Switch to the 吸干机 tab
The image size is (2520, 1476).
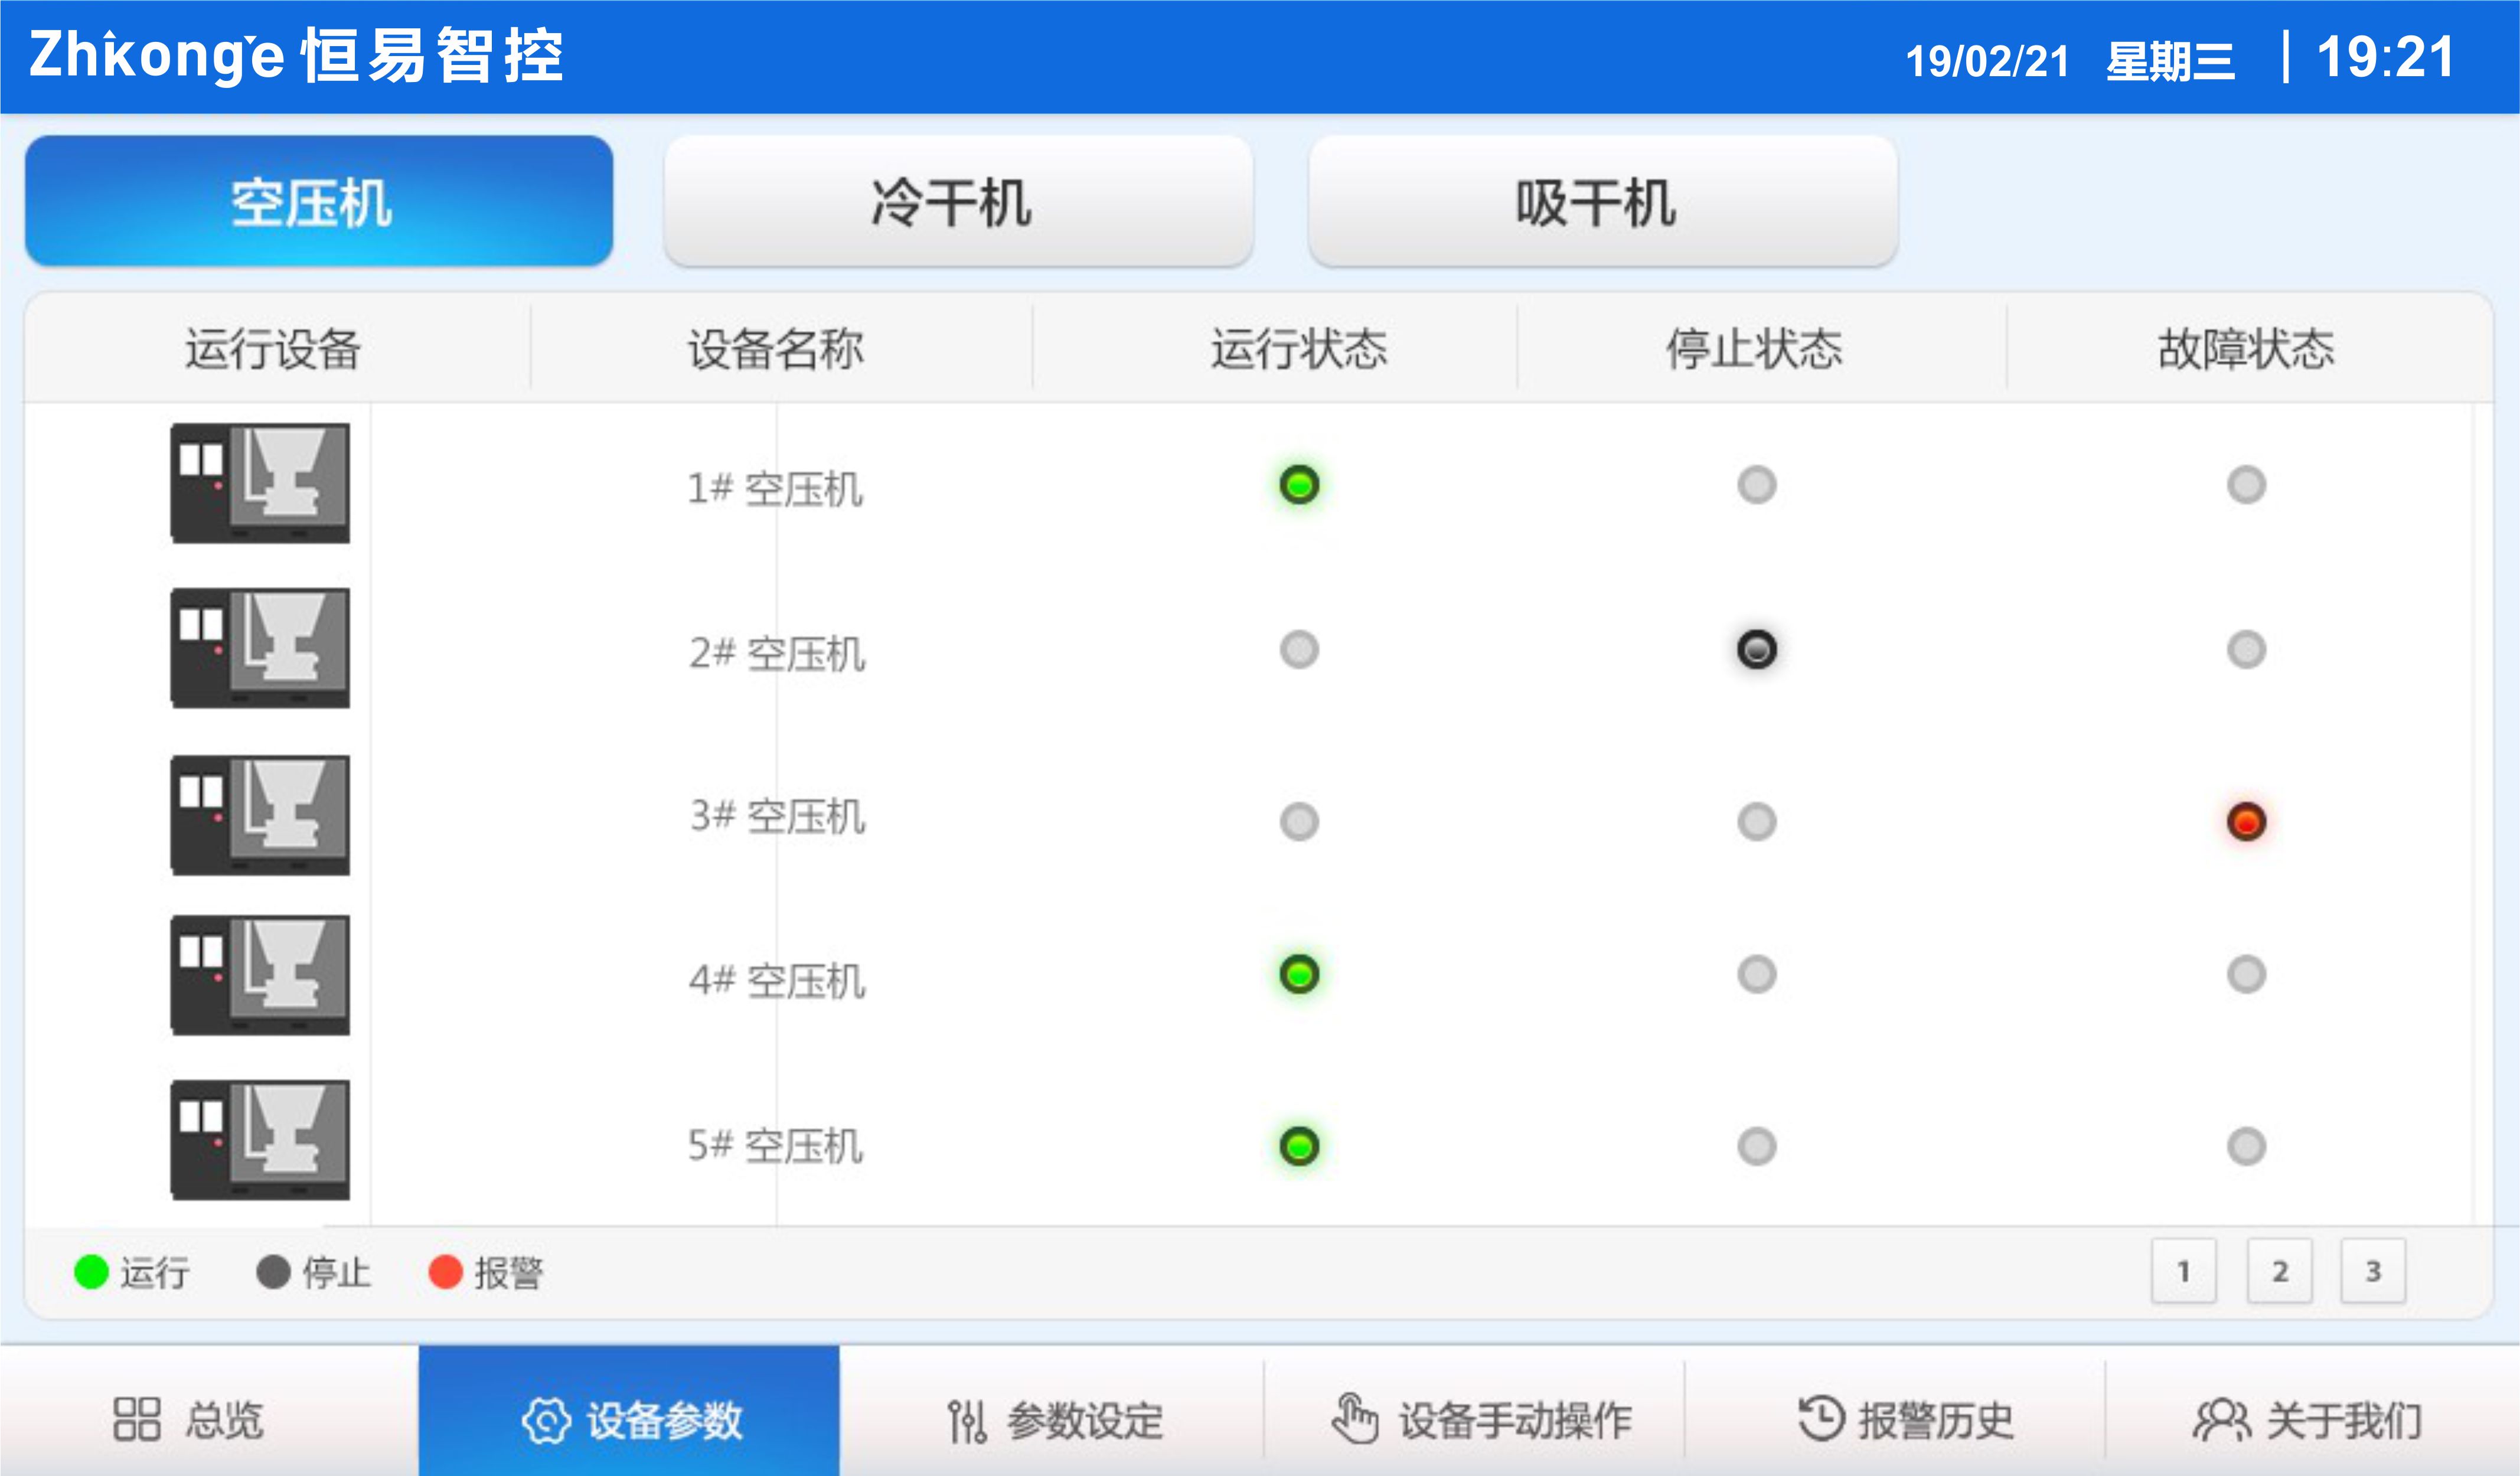[1602, 202]
